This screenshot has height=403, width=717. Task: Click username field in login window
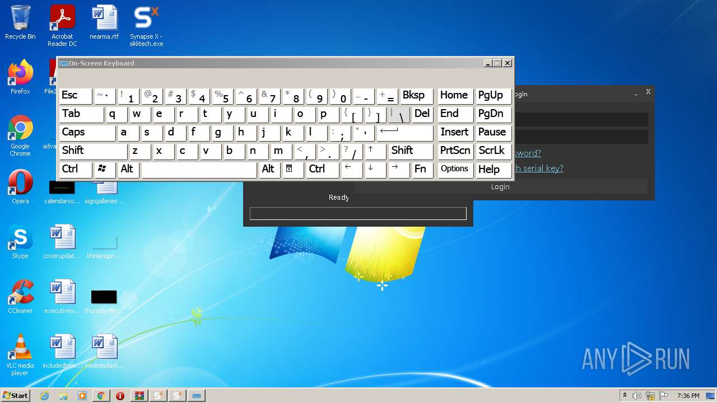click(x=580, y=119)
